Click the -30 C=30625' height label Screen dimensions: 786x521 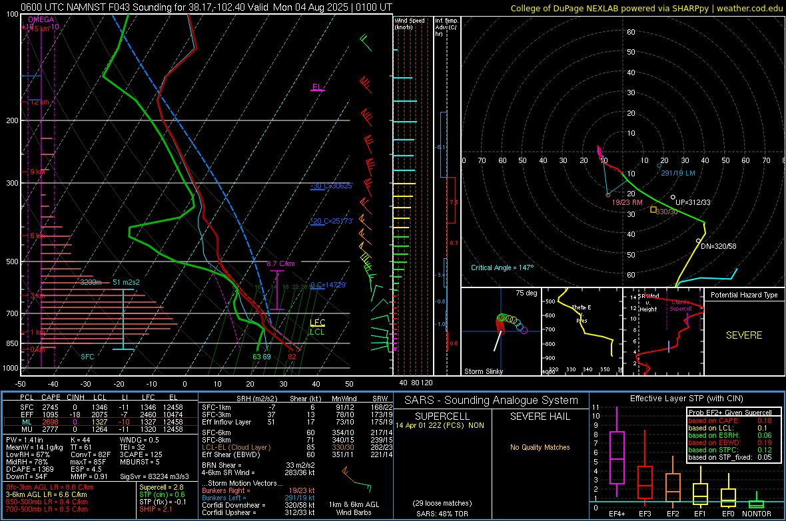332,186
